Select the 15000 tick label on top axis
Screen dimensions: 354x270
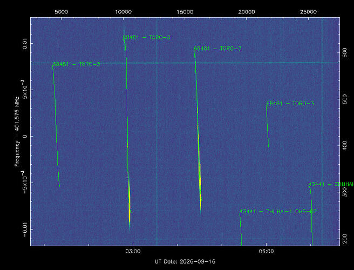click(185, 12)
